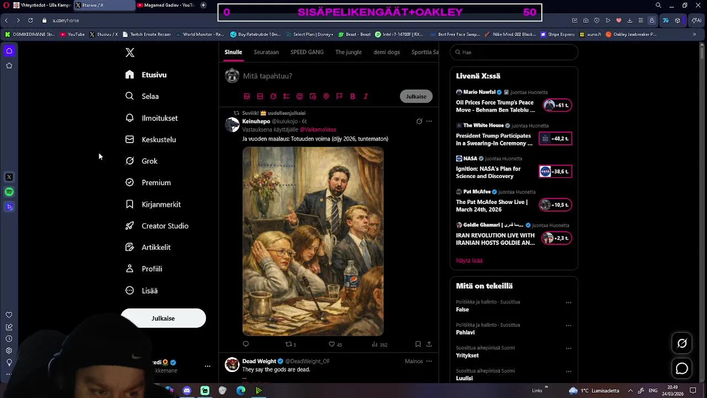Open the Luulisi trending topic
The image size is (707, 398).
click(464, 378)
